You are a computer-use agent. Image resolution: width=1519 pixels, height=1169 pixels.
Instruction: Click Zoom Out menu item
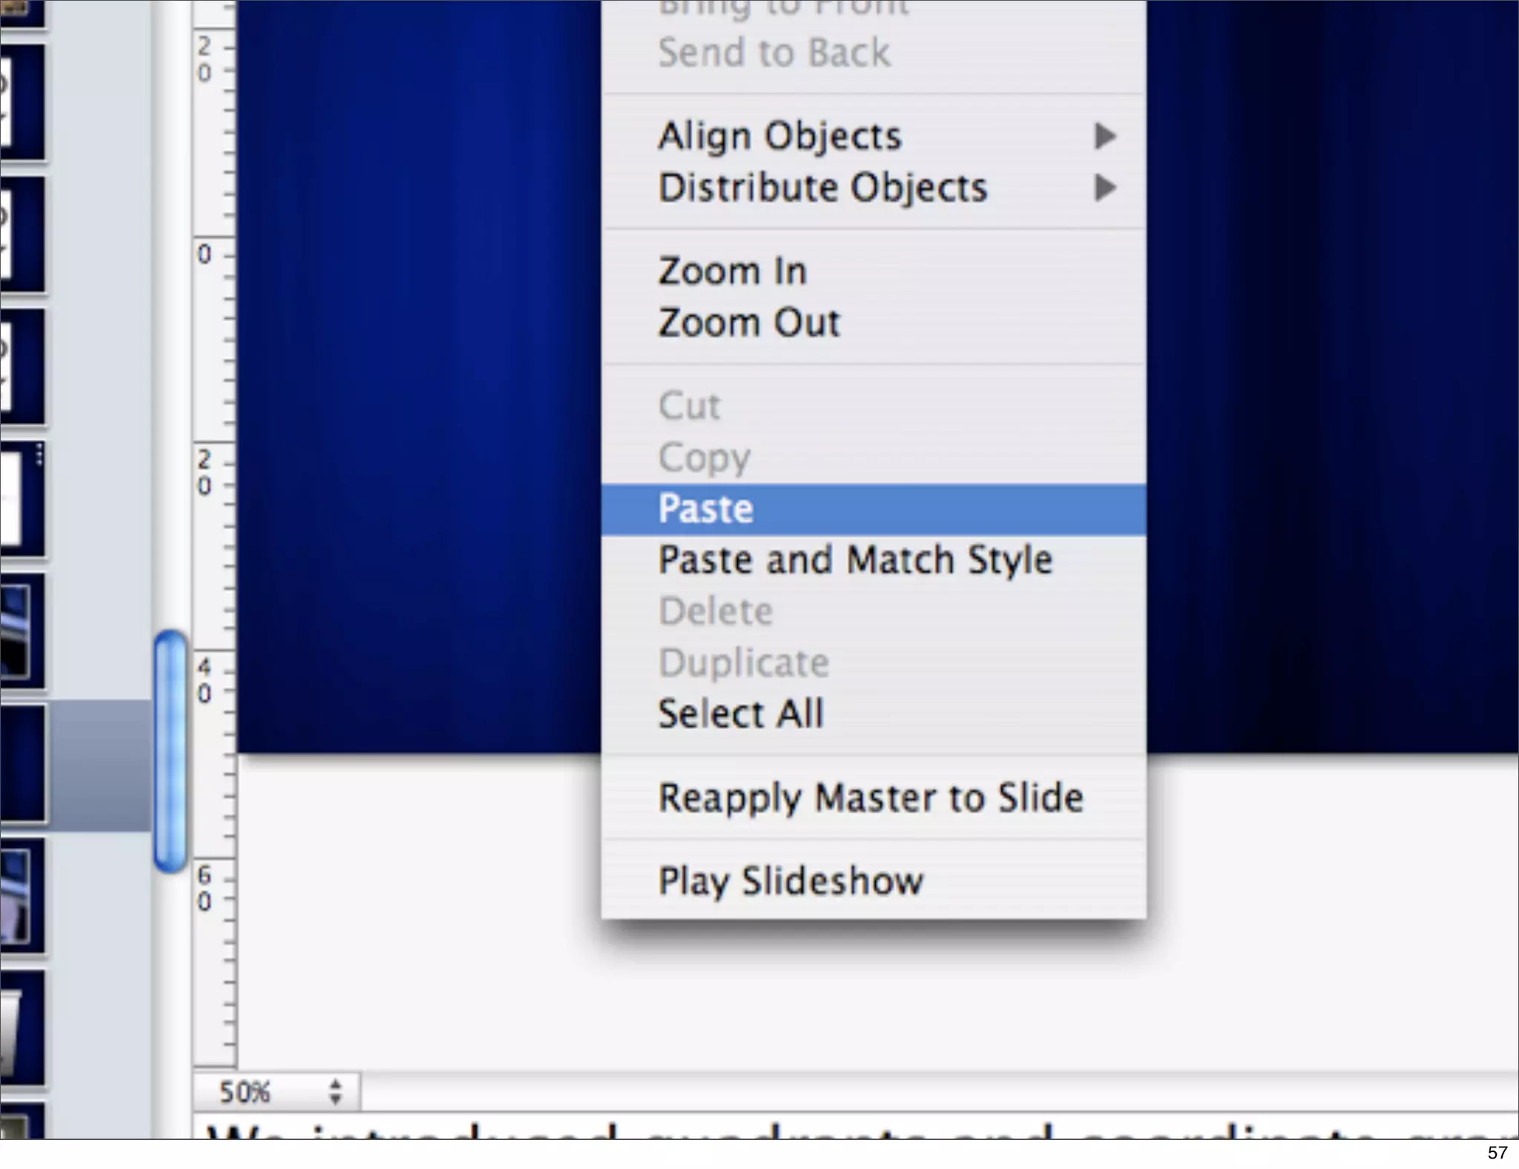click(749, 323)
